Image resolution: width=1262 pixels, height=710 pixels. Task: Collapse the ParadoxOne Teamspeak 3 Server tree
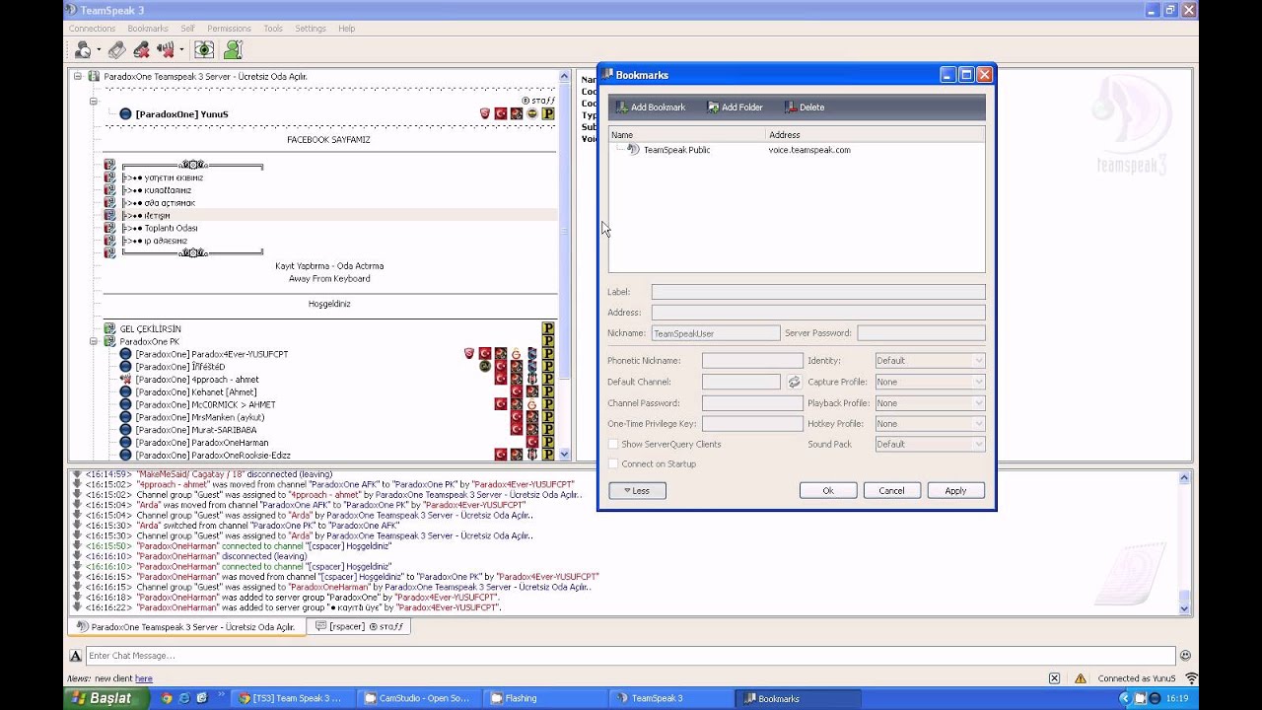click(78, 76)
